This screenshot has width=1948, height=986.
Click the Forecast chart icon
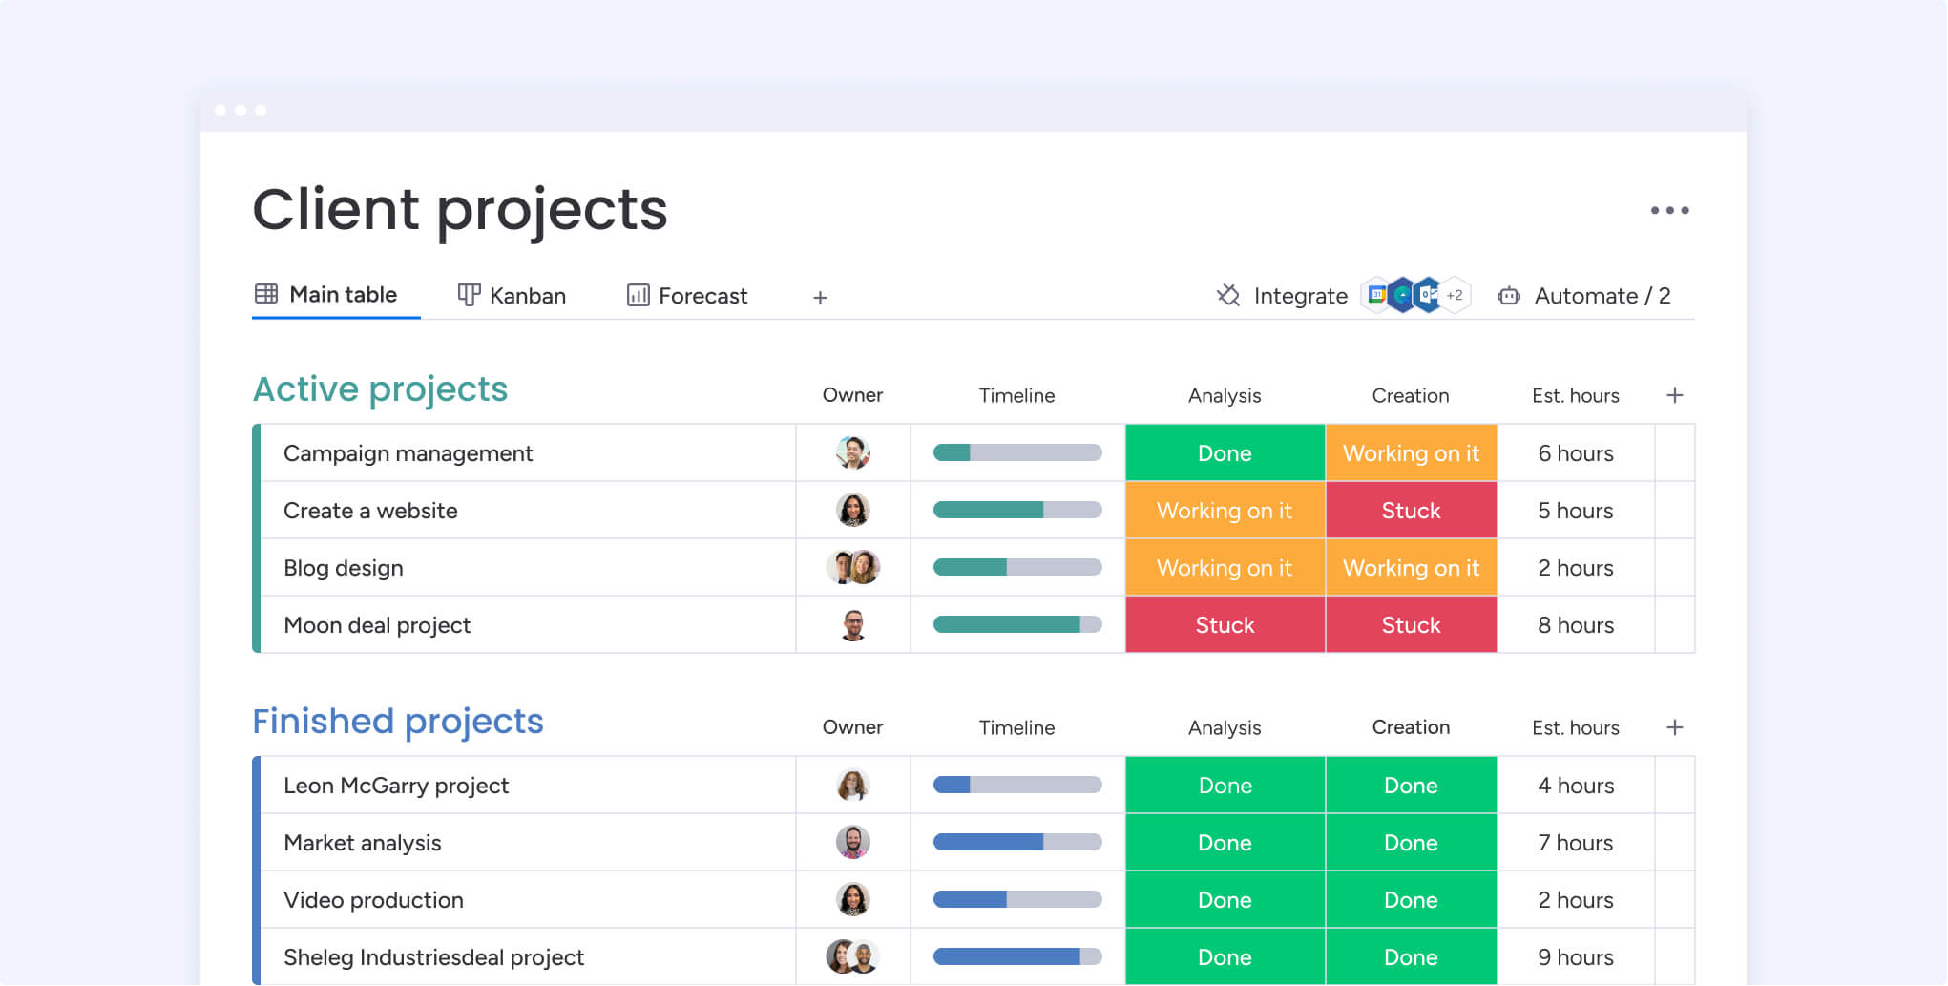pyautogui.click(x=638, y=295)
